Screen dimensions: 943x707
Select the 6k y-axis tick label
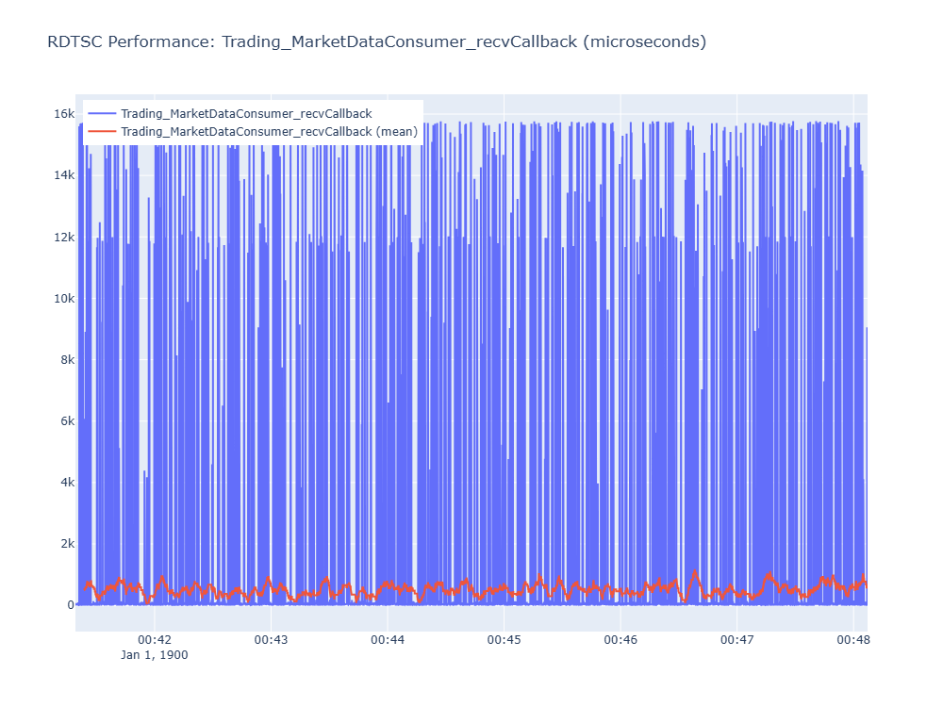coord(67,420)
